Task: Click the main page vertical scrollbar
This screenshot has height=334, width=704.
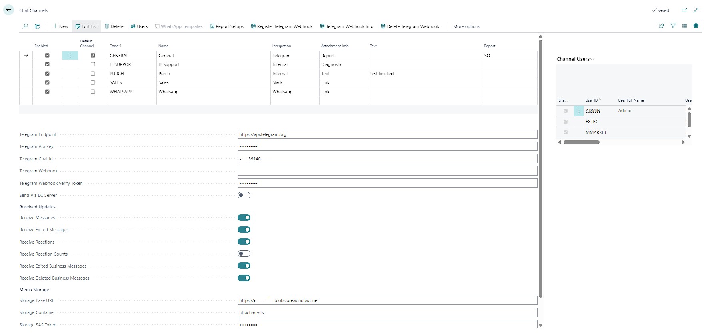Action: [540, 168]
